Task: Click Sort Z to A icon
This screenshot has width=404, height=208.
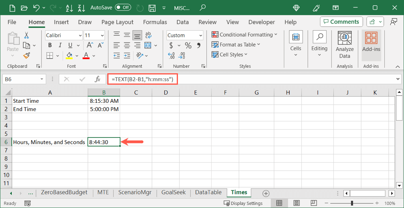Action: pyautogui.click(x=81, y=8)
